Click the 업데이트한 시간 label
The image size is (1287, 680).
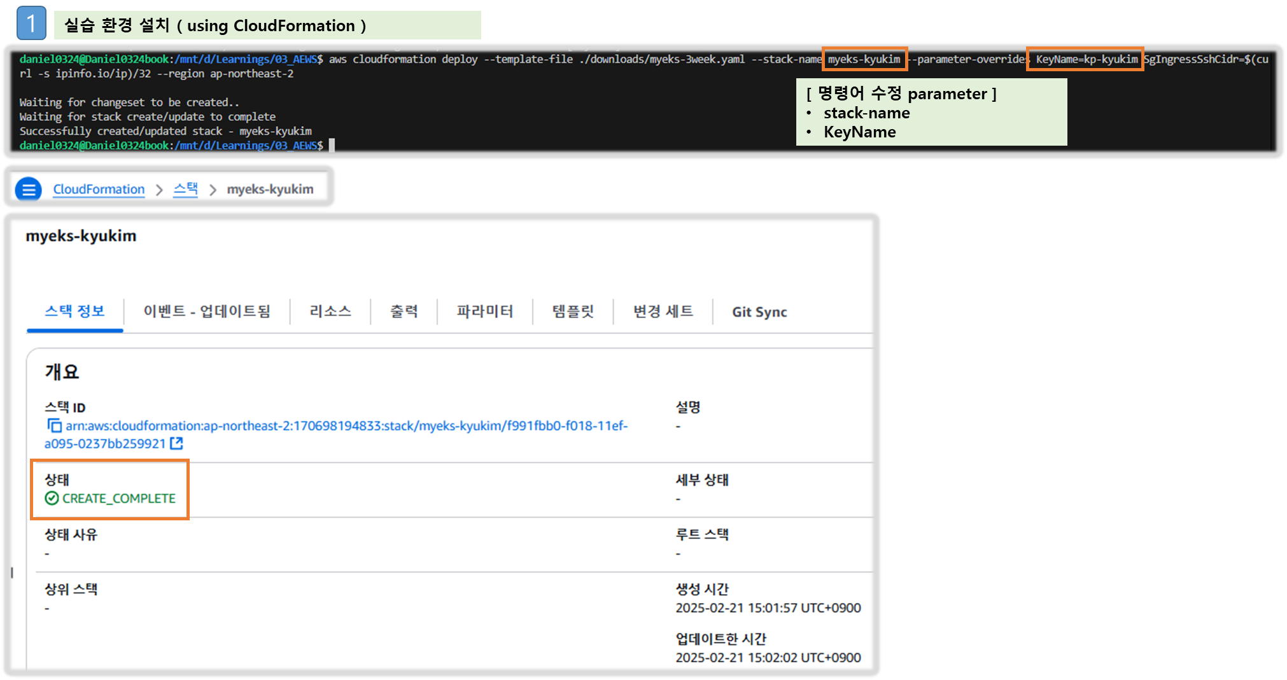[x=721, y=639]
